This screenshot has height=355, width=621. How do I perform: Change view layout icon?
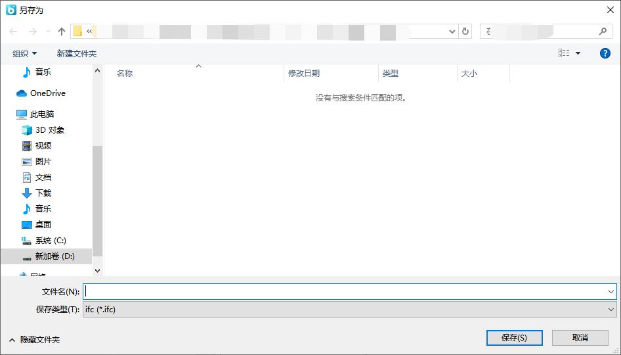[x=564, y=53]
